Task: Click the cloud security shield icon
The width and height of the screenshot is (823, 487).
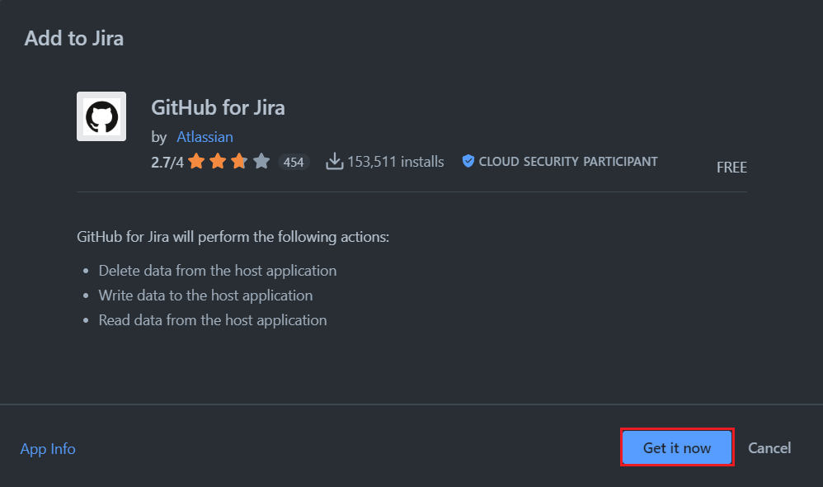Action: pos(468,161)
